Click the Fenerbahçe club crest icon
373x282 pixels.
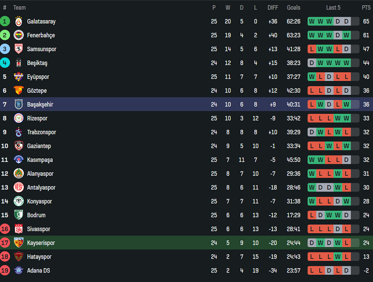tap(19, 35)
